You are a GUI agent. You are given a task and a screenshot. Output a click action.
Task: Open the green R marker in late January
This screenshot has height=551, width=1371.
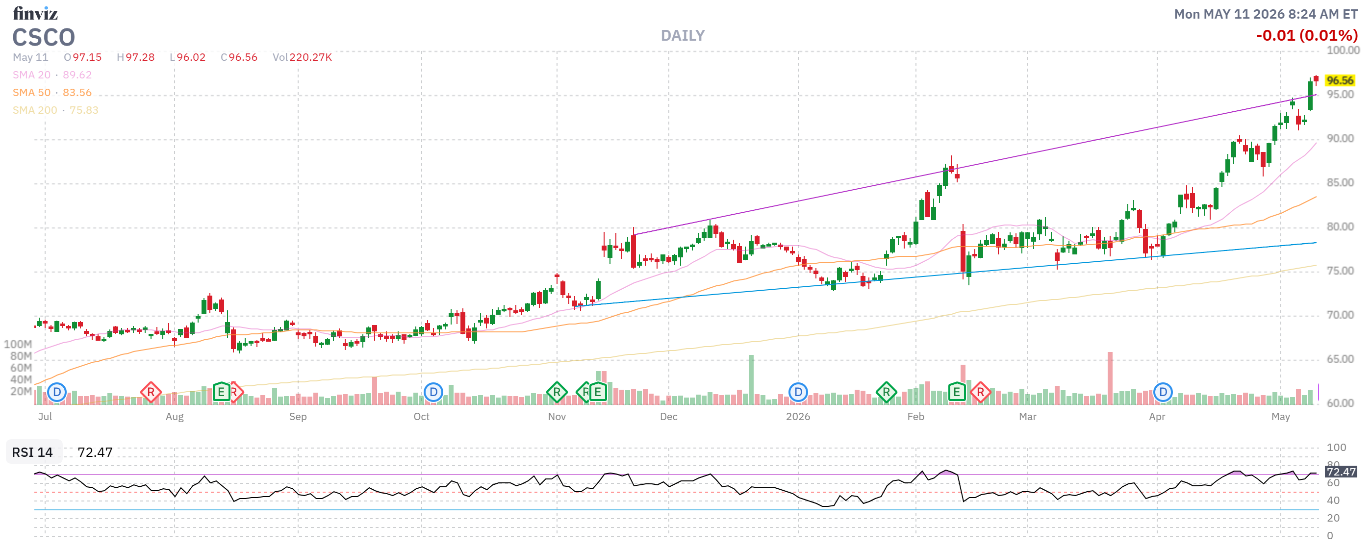point(886,393)
